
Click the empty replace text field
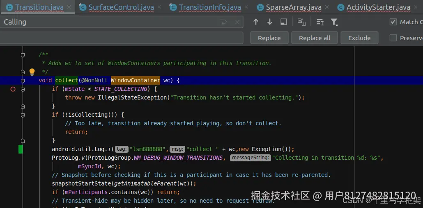(x=122, y=38)
